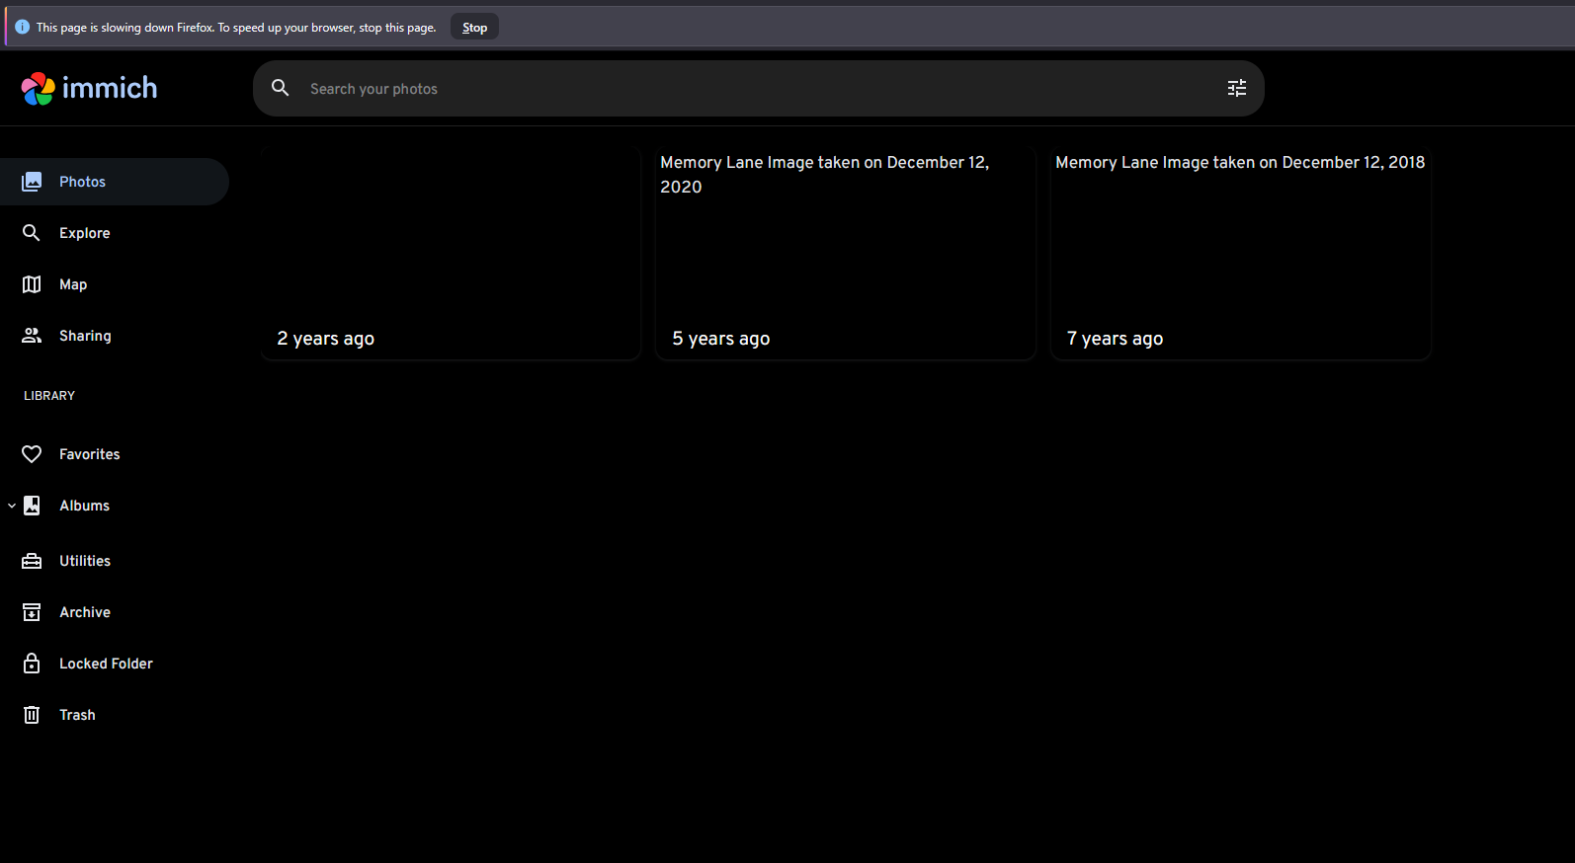The width and height of the screenshot is (1575, 863).
Task: Click the Firefox slowdown warning message text
Action: (x=236, y=28)
